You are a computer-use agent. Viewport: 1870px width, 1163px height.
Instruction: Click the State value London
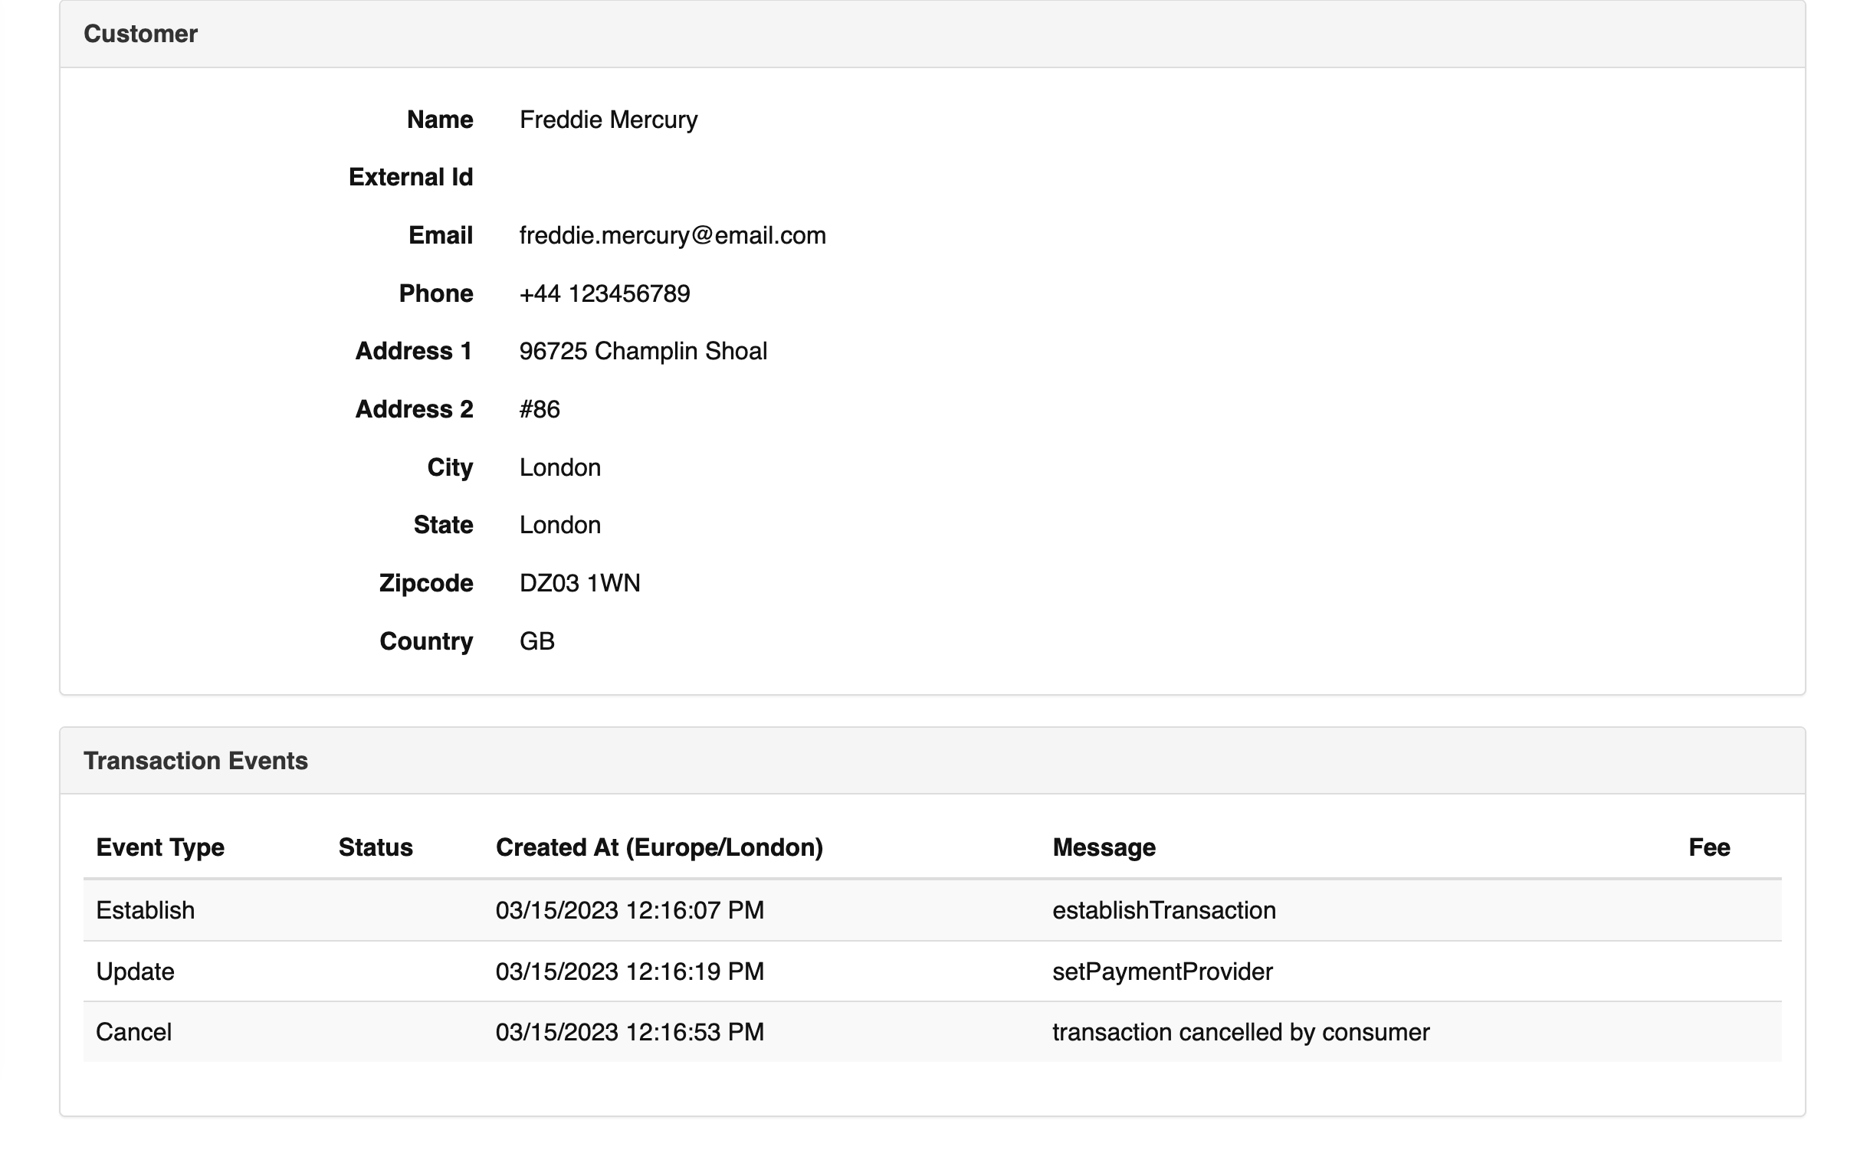pyautogui.click(x=559, y=526)
